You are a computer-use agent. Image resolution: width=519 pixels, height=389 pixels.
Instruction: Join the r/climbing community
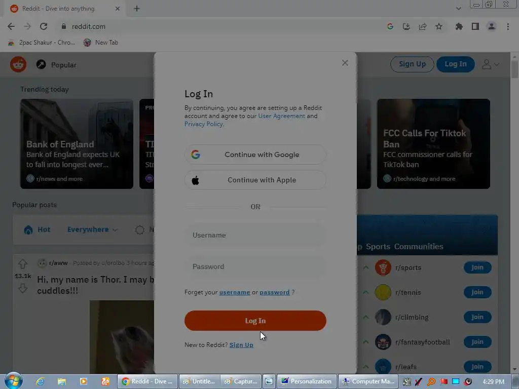477,317
